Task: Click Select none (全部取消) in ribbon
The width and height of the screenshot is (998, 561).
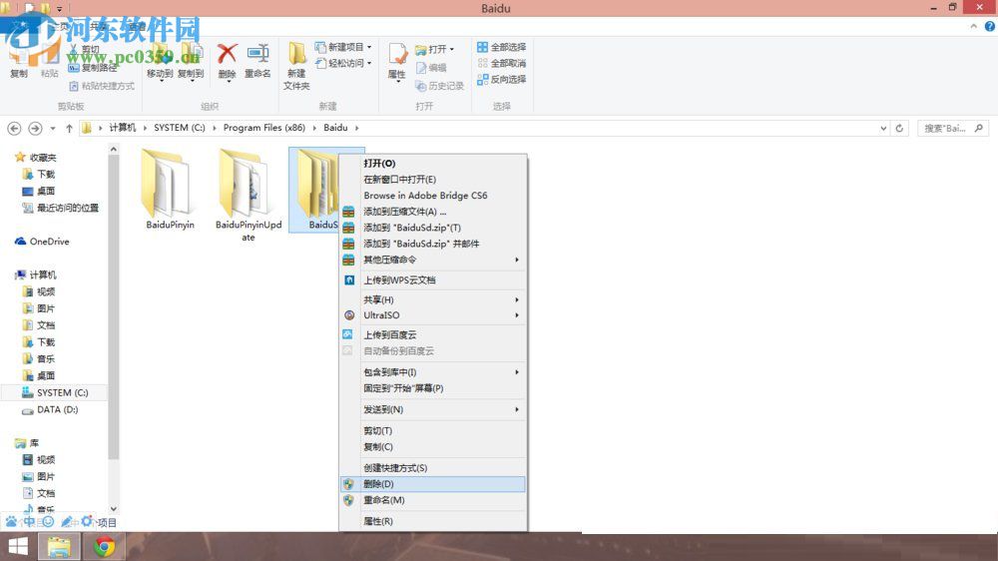Action: point(502,63)
